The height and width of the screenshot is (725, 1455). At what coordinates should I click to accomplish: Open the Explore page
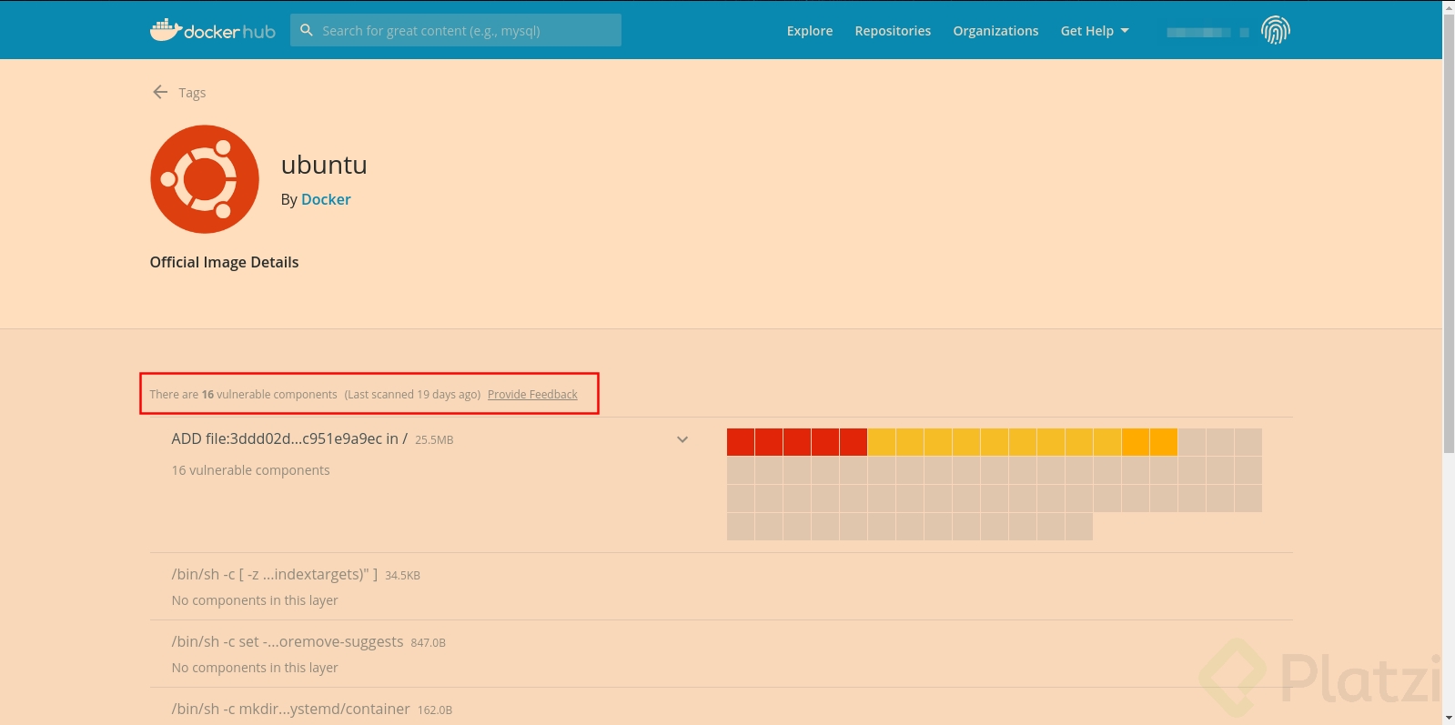point(810,31)
